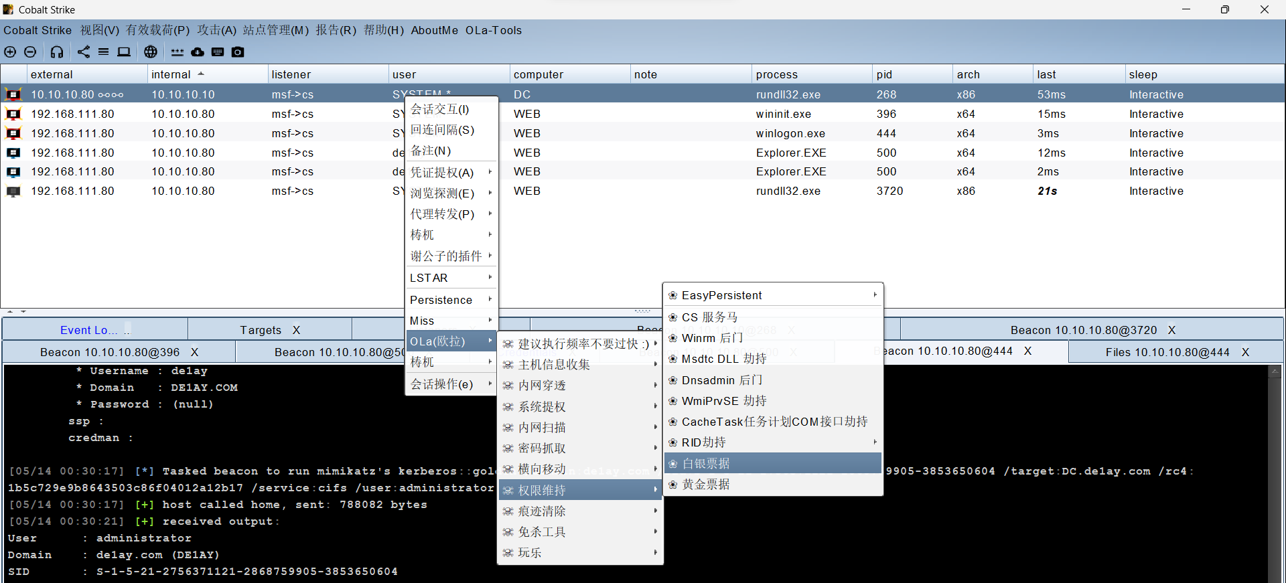
Task: Click the globe icon in toolbar
Action: [151, 52]
